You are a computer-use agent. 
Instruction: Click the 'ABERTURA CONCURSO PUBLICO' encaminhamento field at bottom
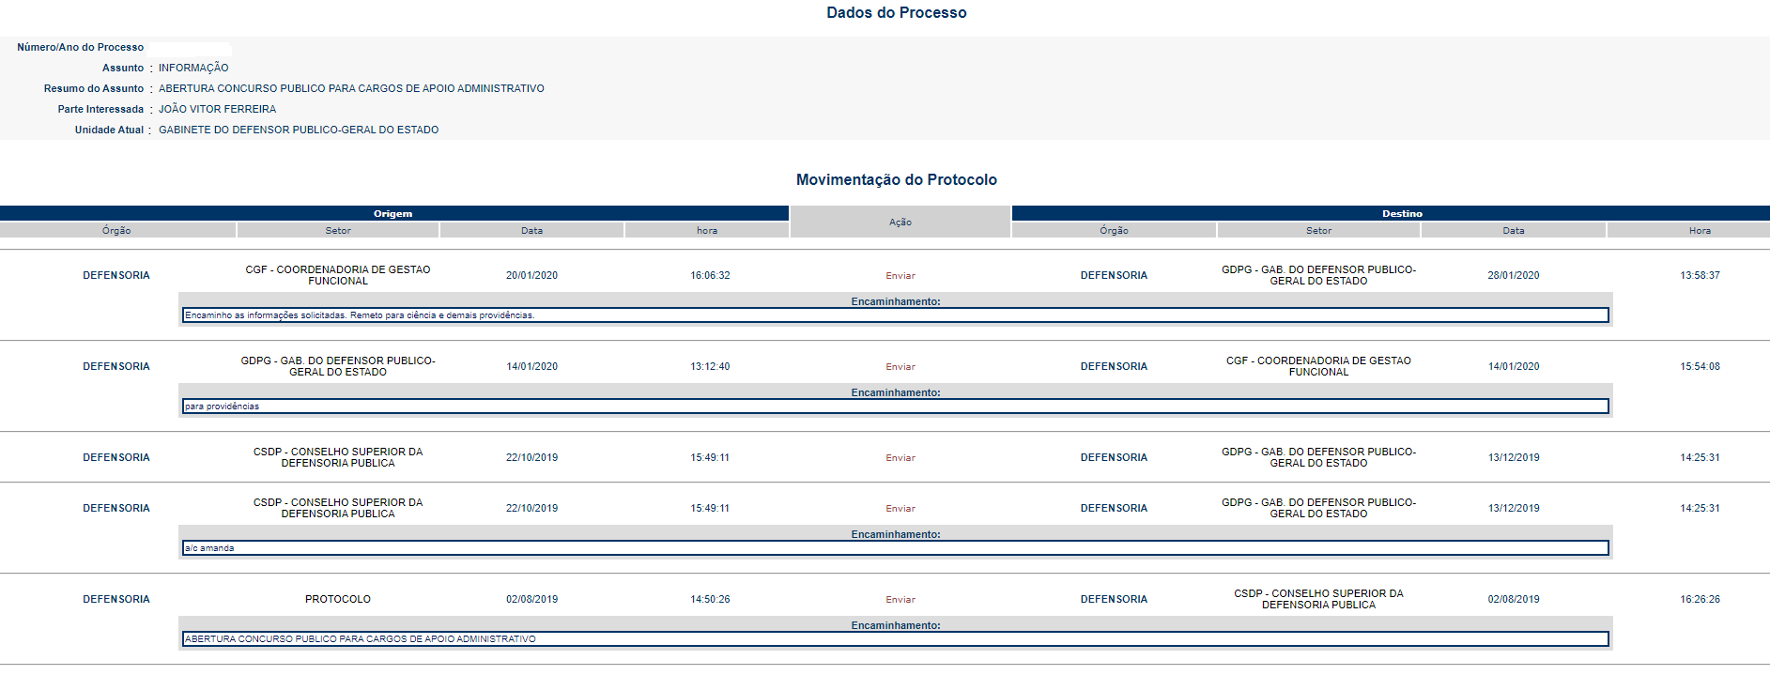point(895,639)
